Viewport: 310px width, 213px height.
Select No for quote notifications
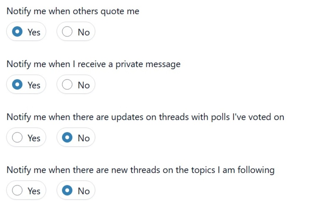pyautogui.click(x=75, y=32)
